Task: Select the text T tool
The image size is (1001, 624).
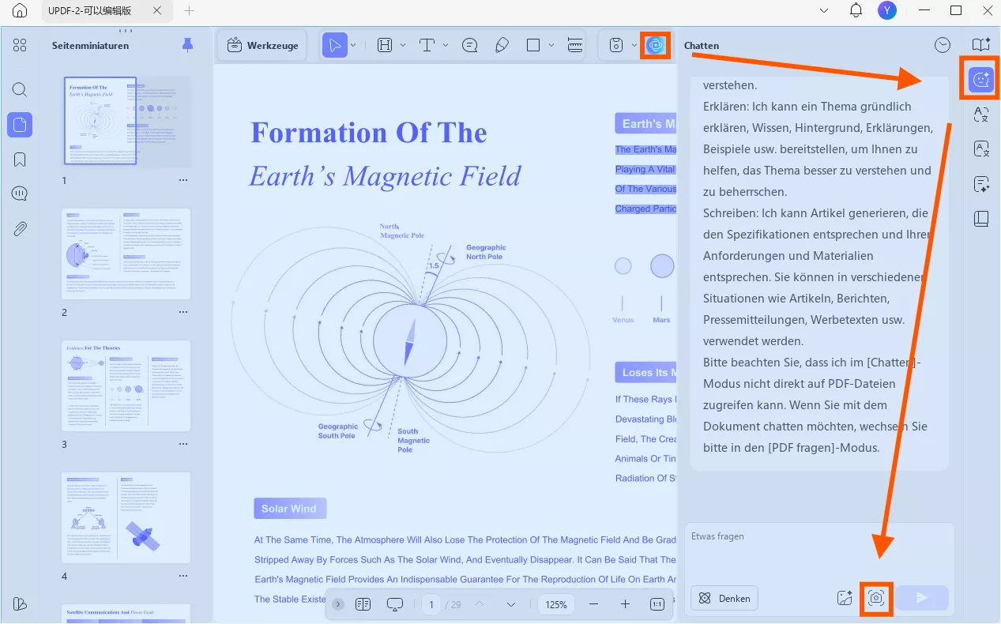Action: (427, 46)
